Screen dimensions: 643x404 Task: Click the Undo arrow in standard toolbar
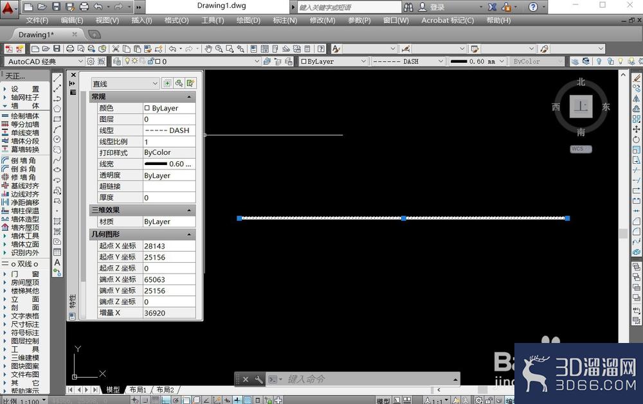[x=172, y=49]
